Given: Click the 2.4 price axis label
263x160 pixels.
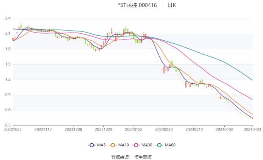Looking at the screenshot, I should click(x=8, y=18).
